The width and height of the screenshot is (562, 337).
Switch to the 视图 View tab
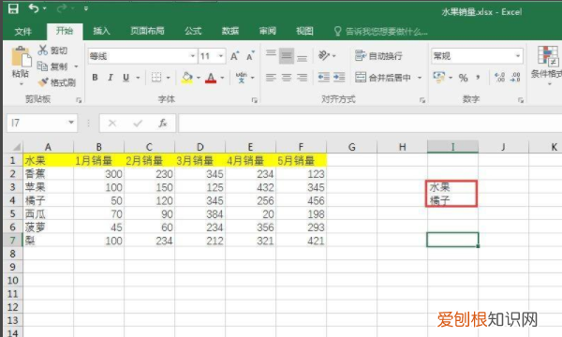pos(304,31)
